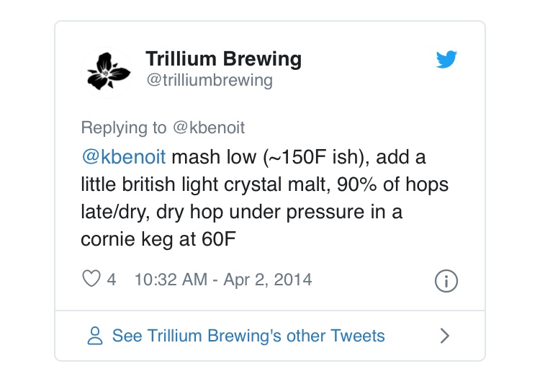The image size is (540, 384).
Task: Click the like count 4
Action: point(111,280)
